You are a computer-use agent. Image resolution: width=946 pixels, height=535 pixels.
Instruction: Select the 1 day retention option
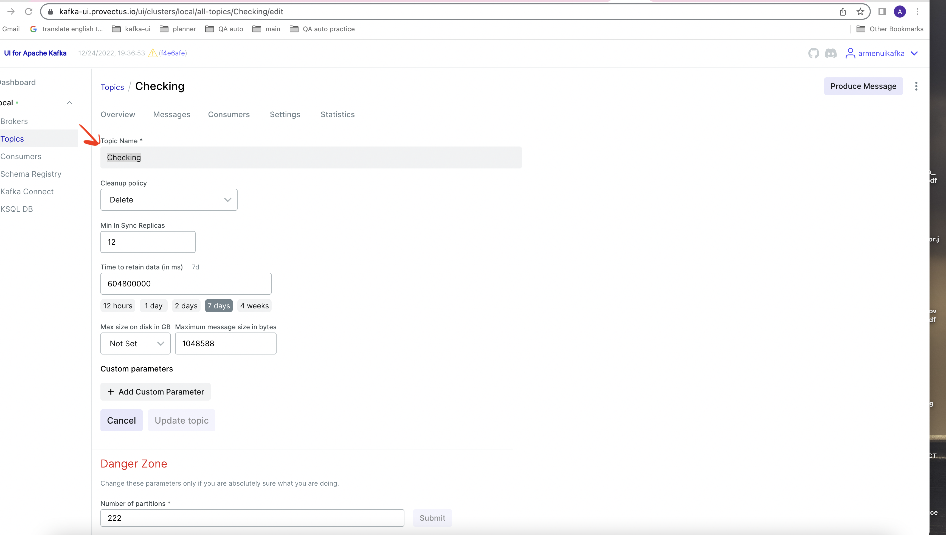(153, 306)
